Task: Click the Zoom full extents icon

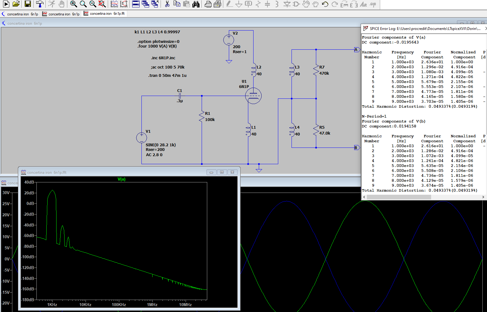Action: coord(102,4)
